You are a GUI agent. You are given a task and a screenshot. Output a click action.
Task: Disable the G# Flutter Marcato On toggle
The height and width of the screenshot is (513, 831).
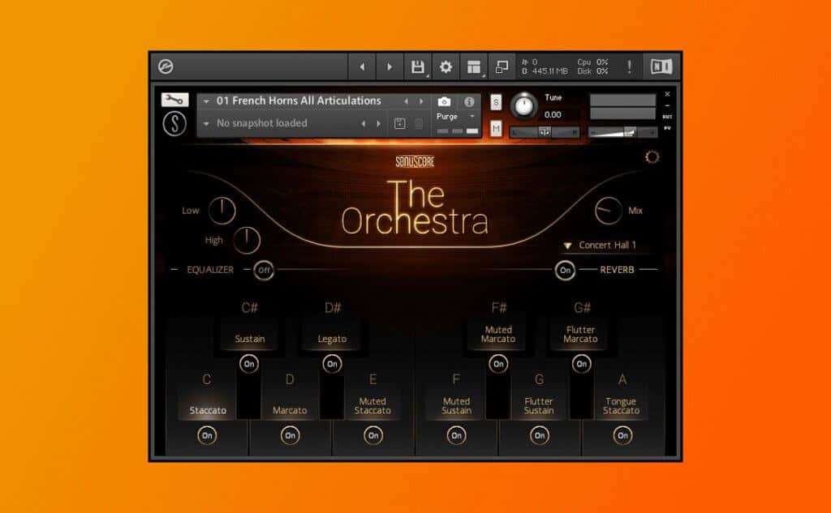point(581,364)
